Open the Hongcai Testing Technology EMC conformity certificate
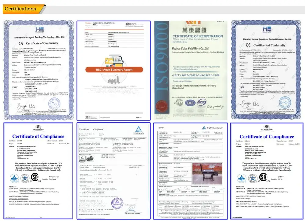305x221 pixels. pos(38,70)
